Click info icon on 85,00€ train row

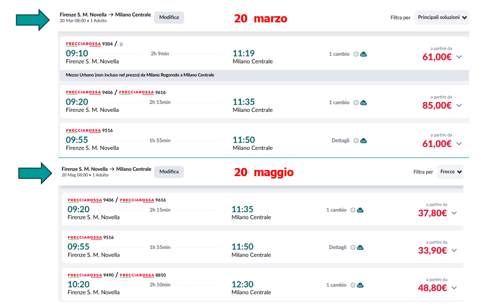(x=356, y=103)
